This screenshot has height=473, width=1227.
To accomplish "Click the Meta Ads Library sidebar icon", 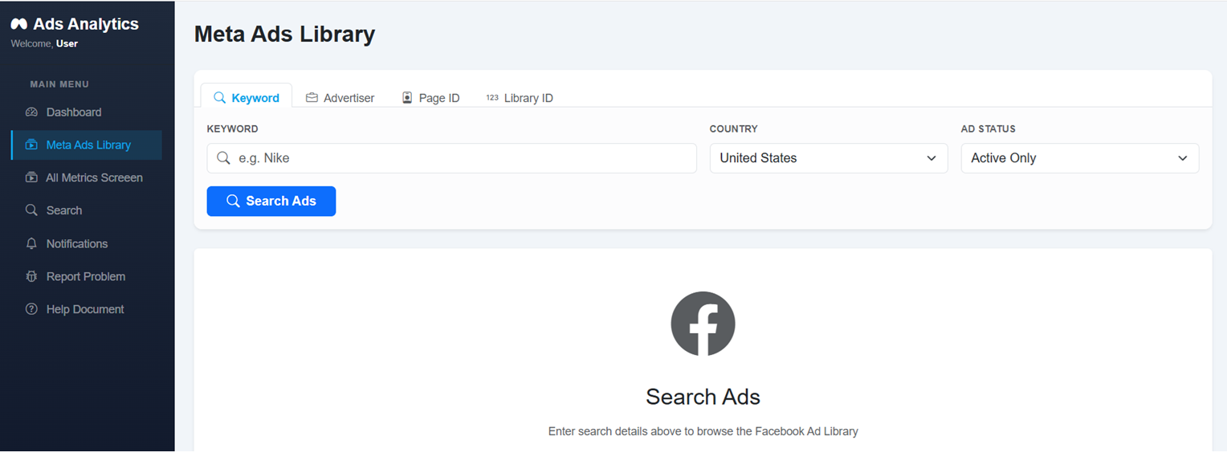I will click(x=30, y=145).
